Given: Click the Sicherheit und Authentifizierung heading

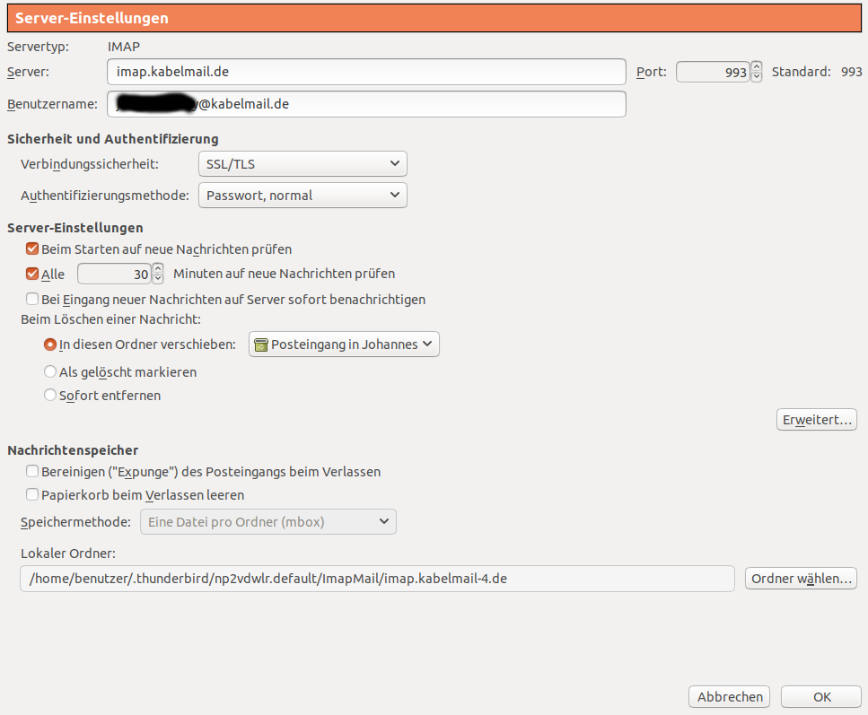Looking at the screenshot, I should pyautogui.click(x=113, y=139).
